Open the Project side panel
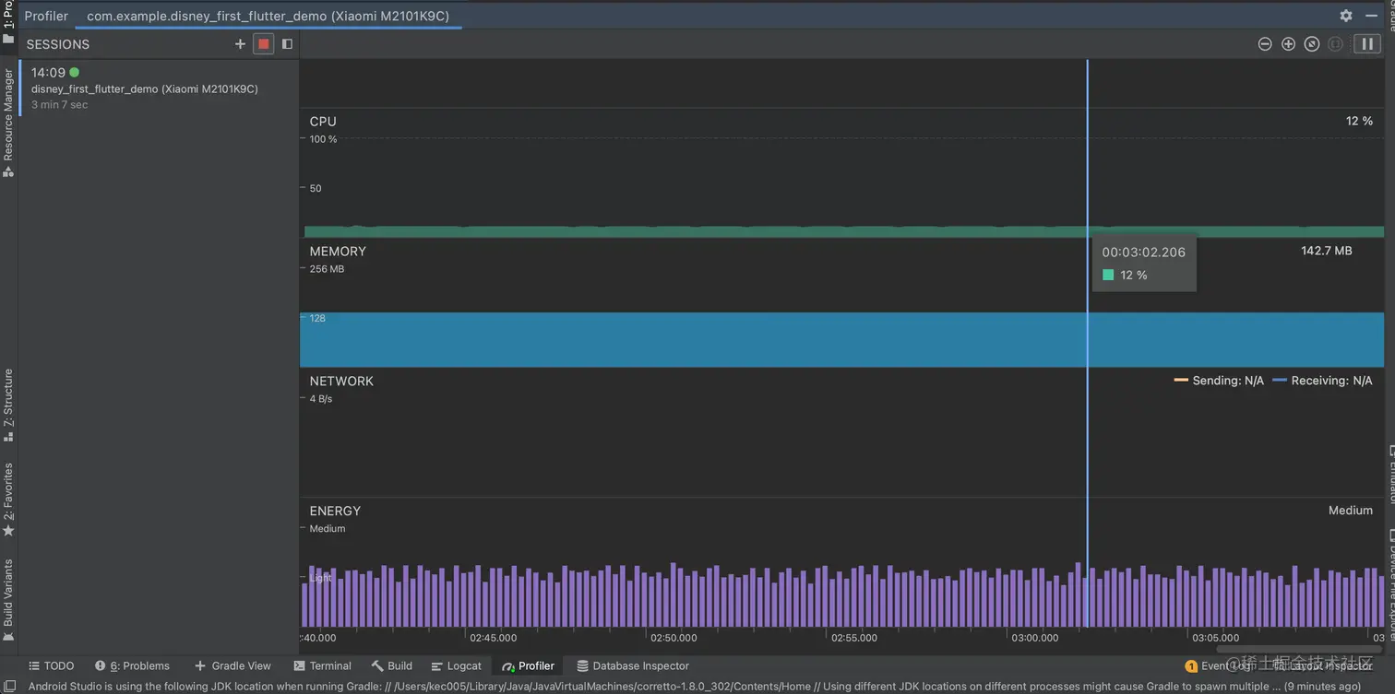 (8, 22)
